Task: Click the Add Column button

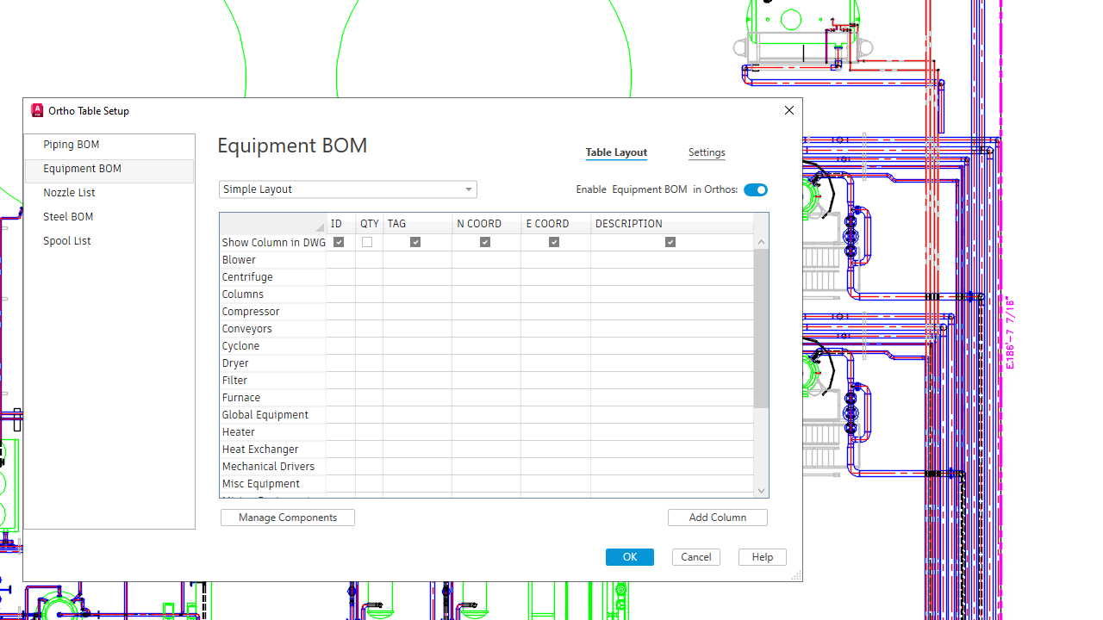Action: click(717, 517)
